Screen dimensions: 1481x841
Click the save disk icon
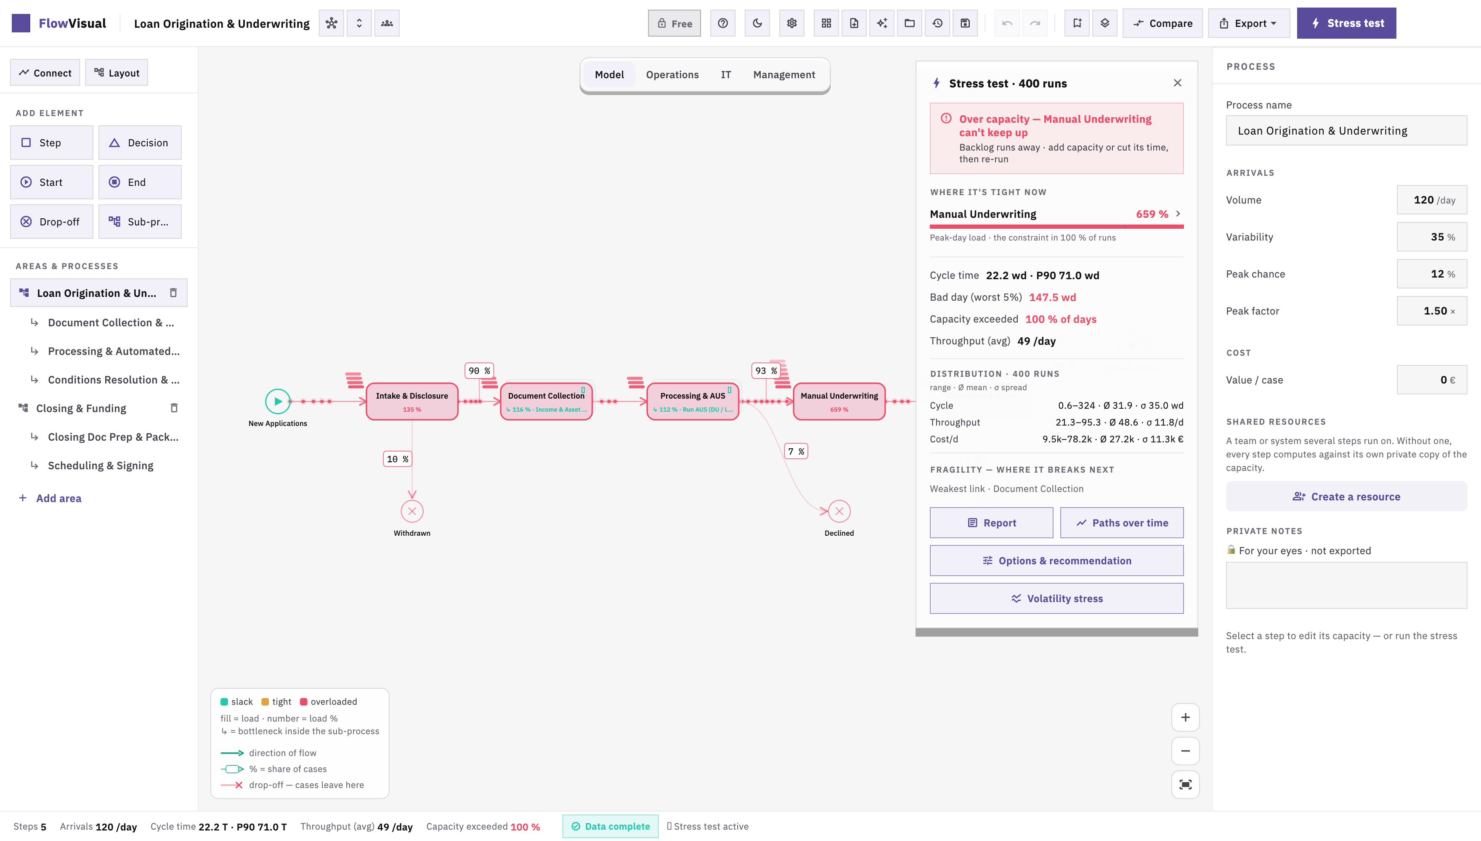(x=965, y=23)
